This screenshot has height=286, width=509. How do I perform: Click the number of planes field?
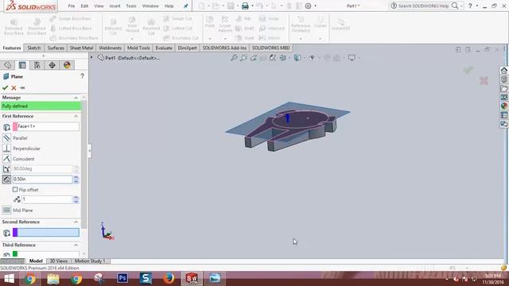pos(47,199)
